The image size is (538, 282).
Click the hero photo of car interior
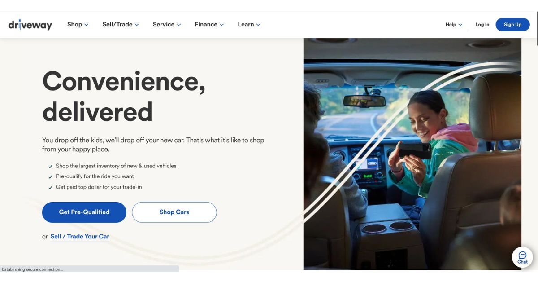[x=412, y=154]
